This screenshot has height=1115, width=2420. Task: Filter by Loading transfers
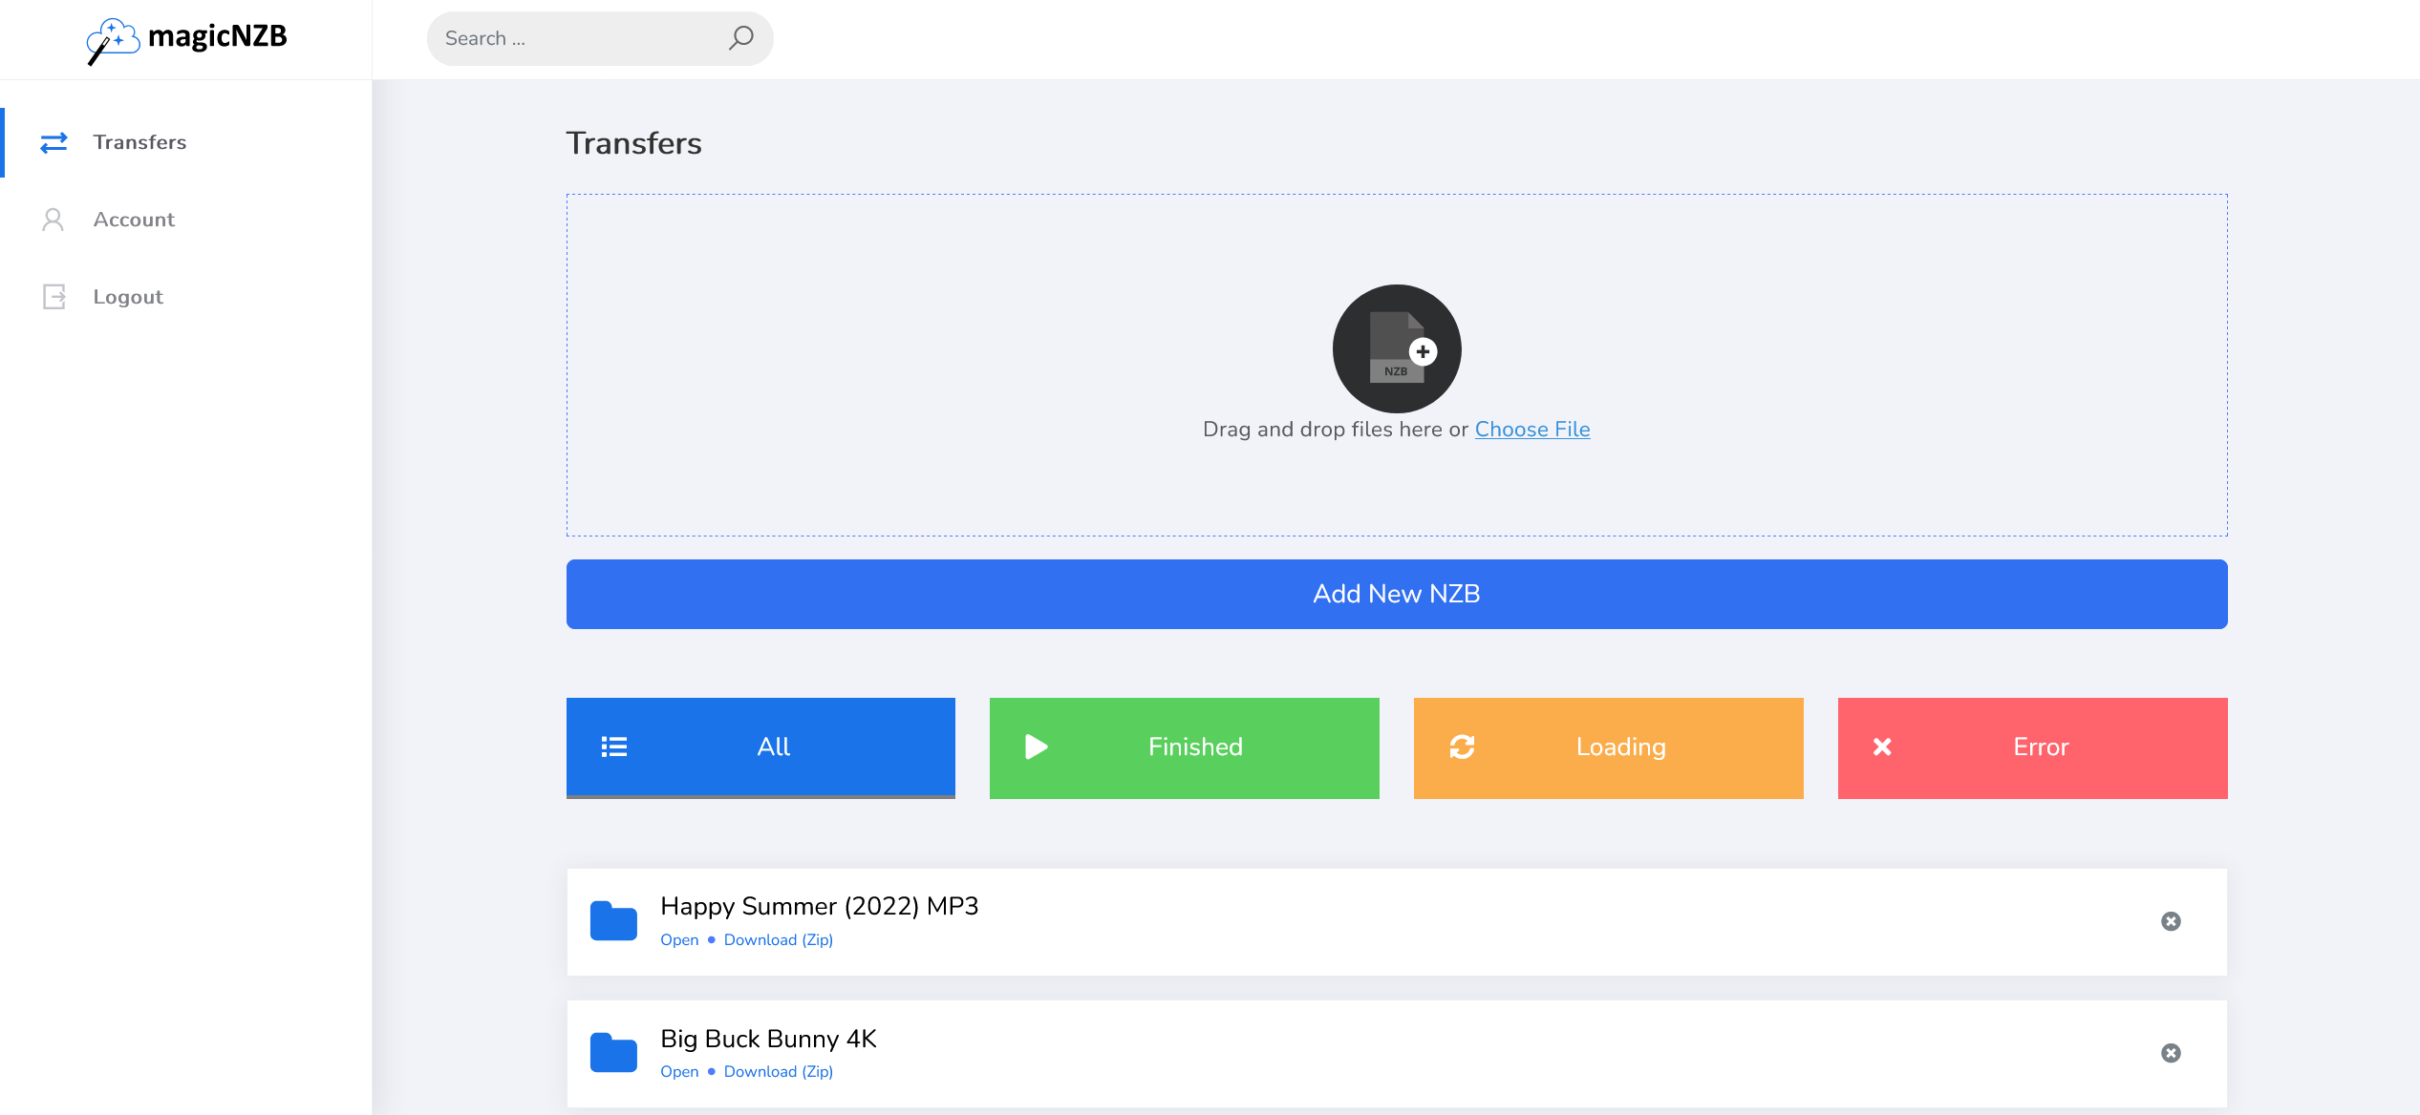(x=1608, y=747)
